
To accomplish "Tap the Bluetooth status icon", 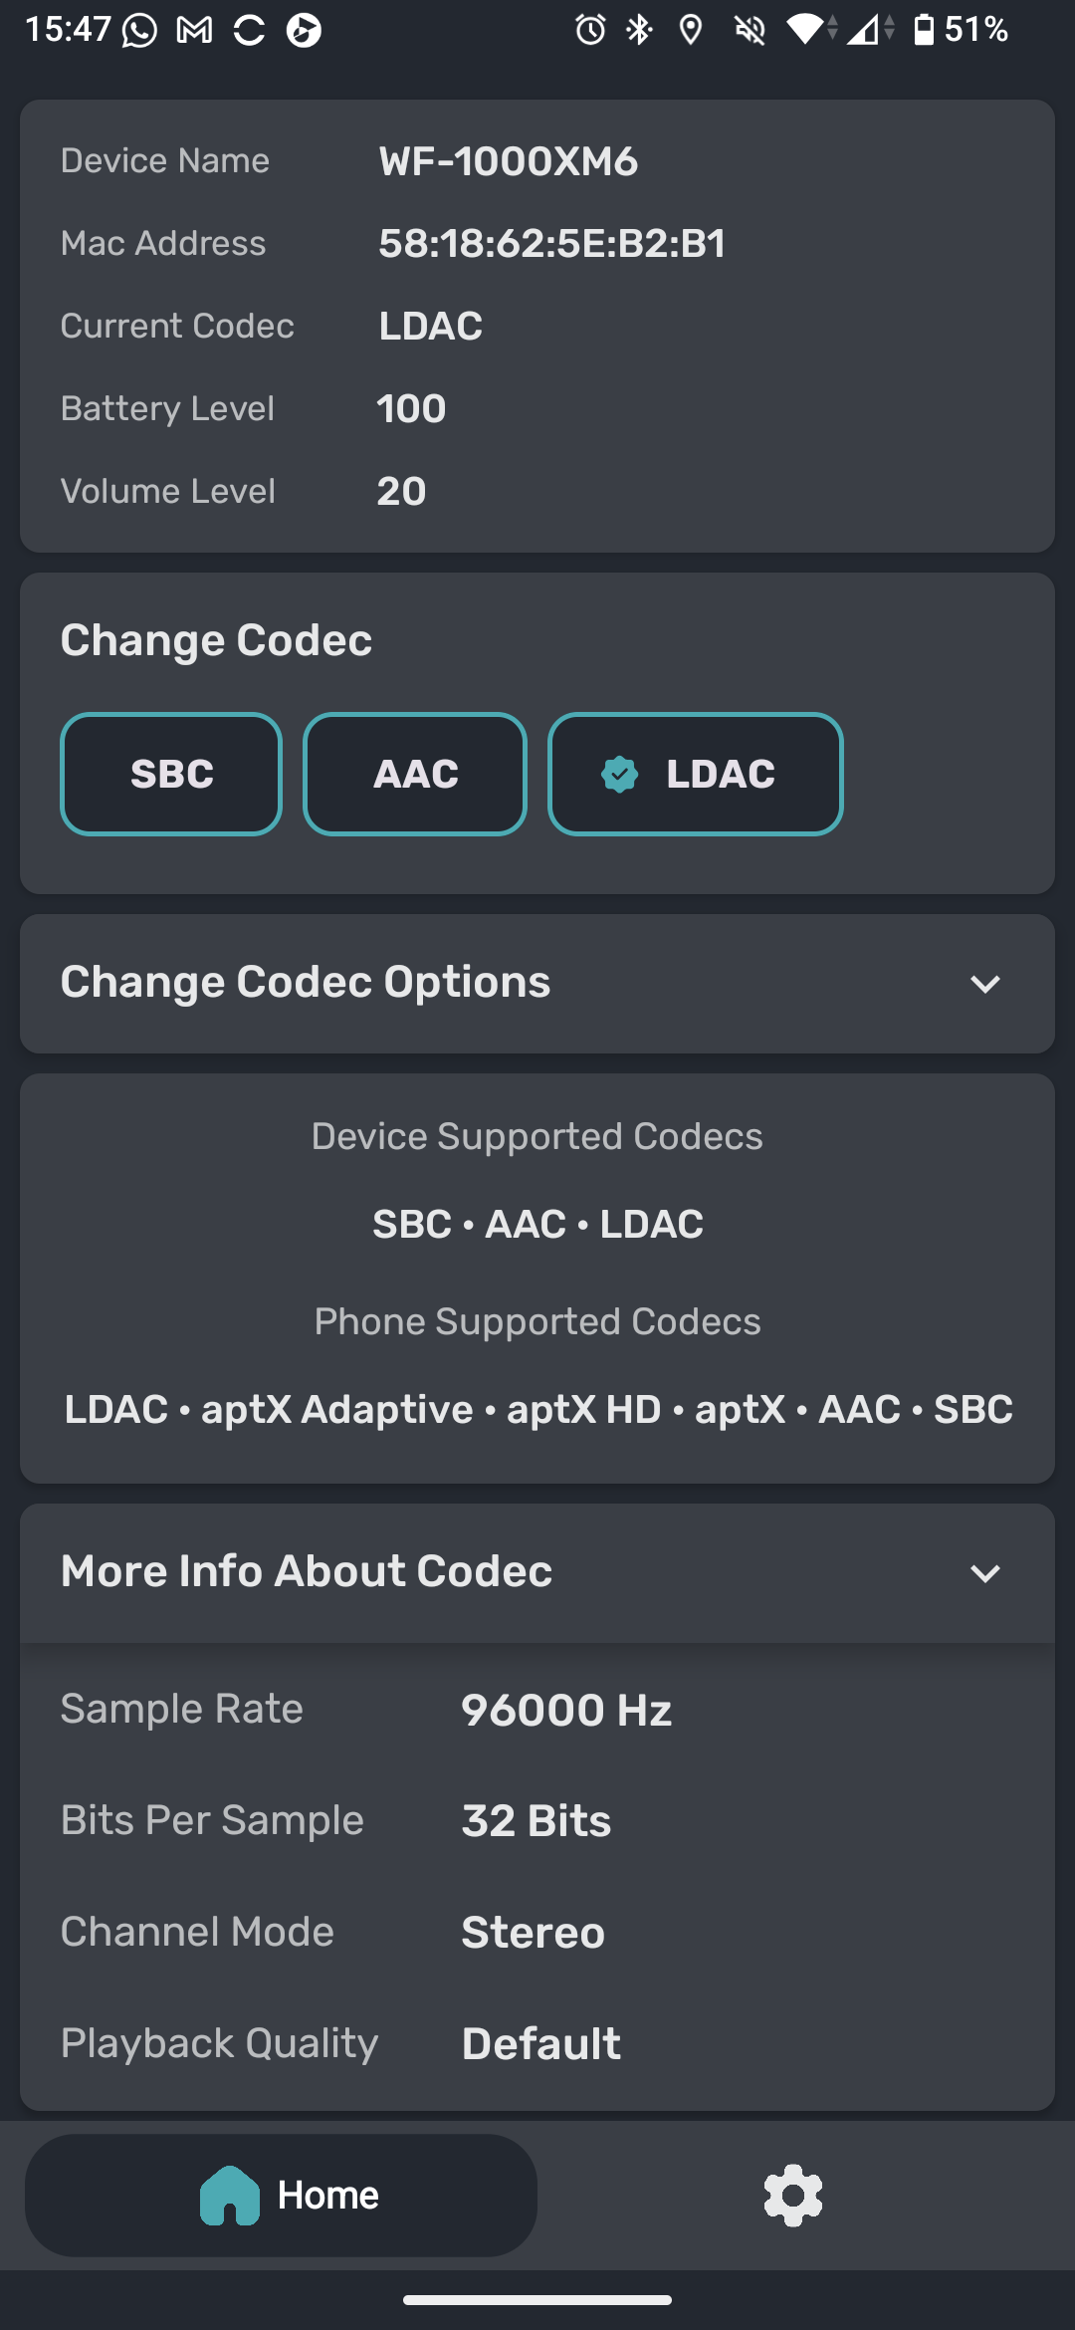I will [639, 30].
